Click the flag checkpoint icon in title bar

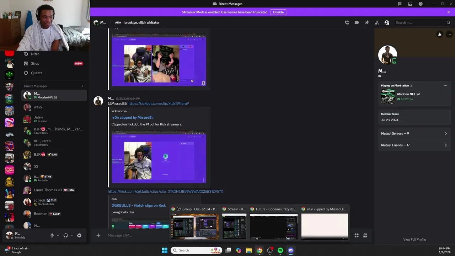400,4
